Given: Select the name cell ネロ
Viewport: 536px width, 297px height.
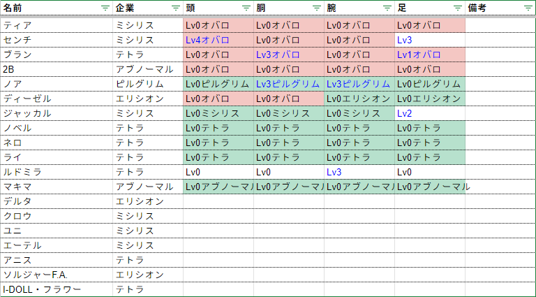Looking at the screenshot, I should (57, 143).
